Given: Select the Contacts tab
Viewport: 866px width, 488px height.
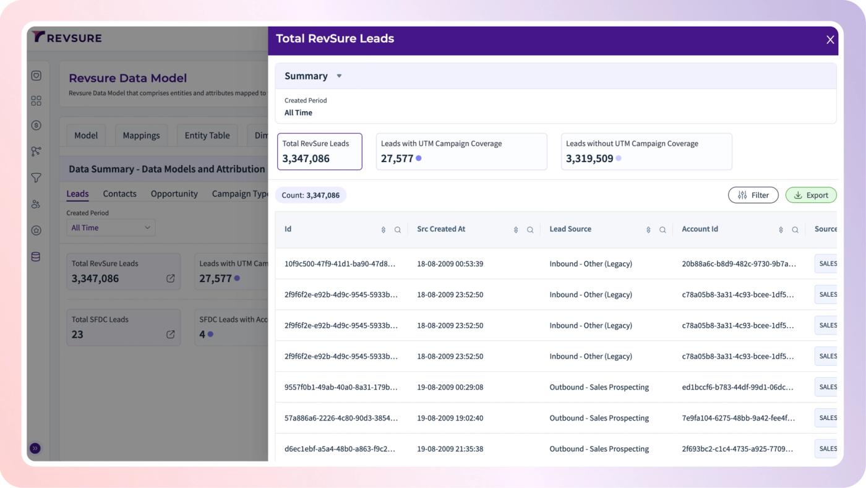Looking at the screenshot, I should (119, 194).
